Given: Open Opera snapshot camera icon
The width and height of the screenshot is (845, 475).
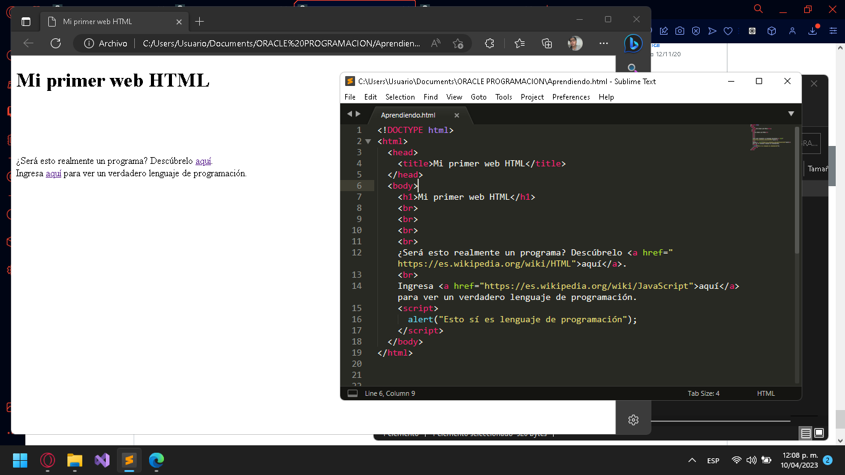Looking at the screenshot, I should coord(680,31).
